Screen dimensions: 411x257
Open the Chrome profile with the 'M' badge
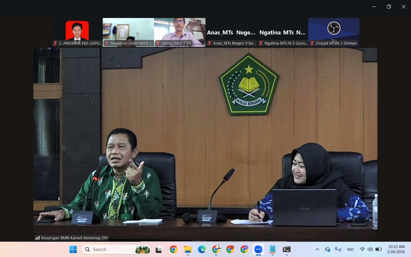tap(244, 249)
